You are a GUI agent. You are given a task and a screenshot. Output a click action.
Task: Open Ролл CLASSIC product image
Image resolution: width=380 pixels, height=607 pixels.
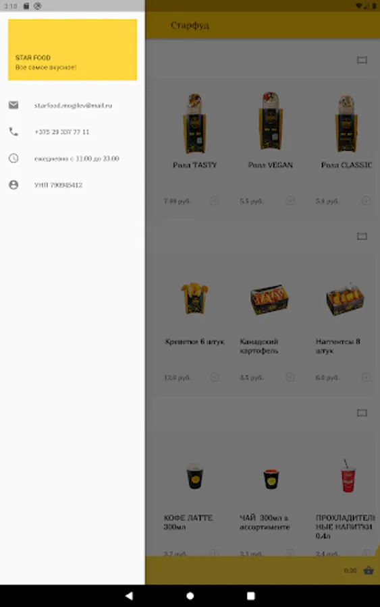coord(346,124)
